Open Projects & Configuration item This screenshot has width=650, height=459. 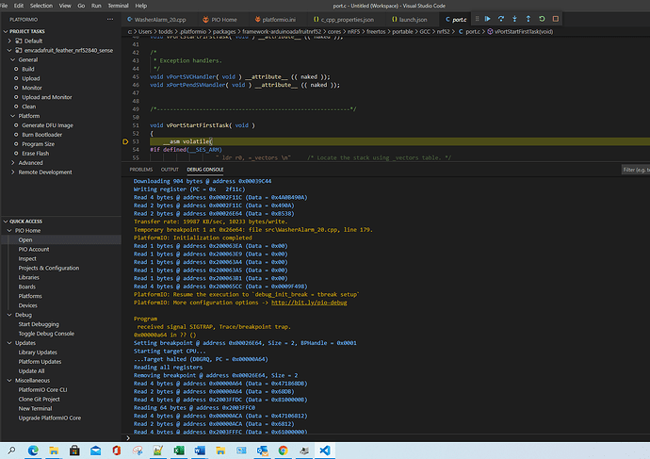click(x=48, y=269)
